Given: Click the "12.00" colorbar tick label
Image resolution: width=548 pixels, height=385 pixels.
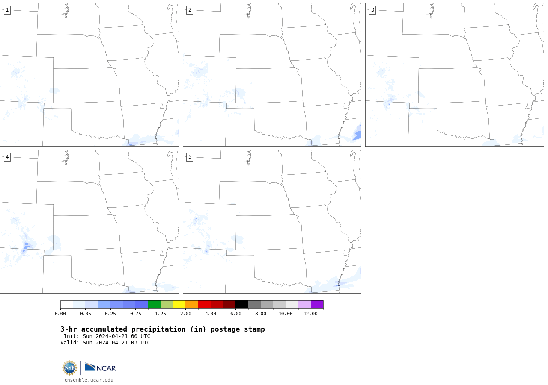Looking at the screenshot, I should [x=311, y=314].
